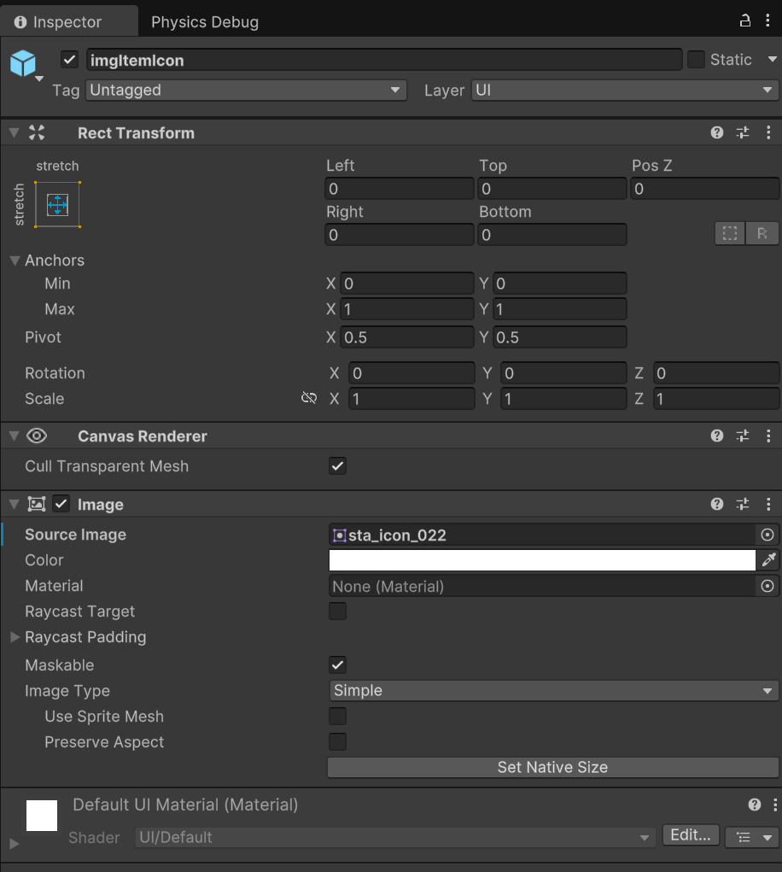Switch to the Physics Debug tab
Image resolution: width=782 pixels, height=872 pixels.
(205, 22)
